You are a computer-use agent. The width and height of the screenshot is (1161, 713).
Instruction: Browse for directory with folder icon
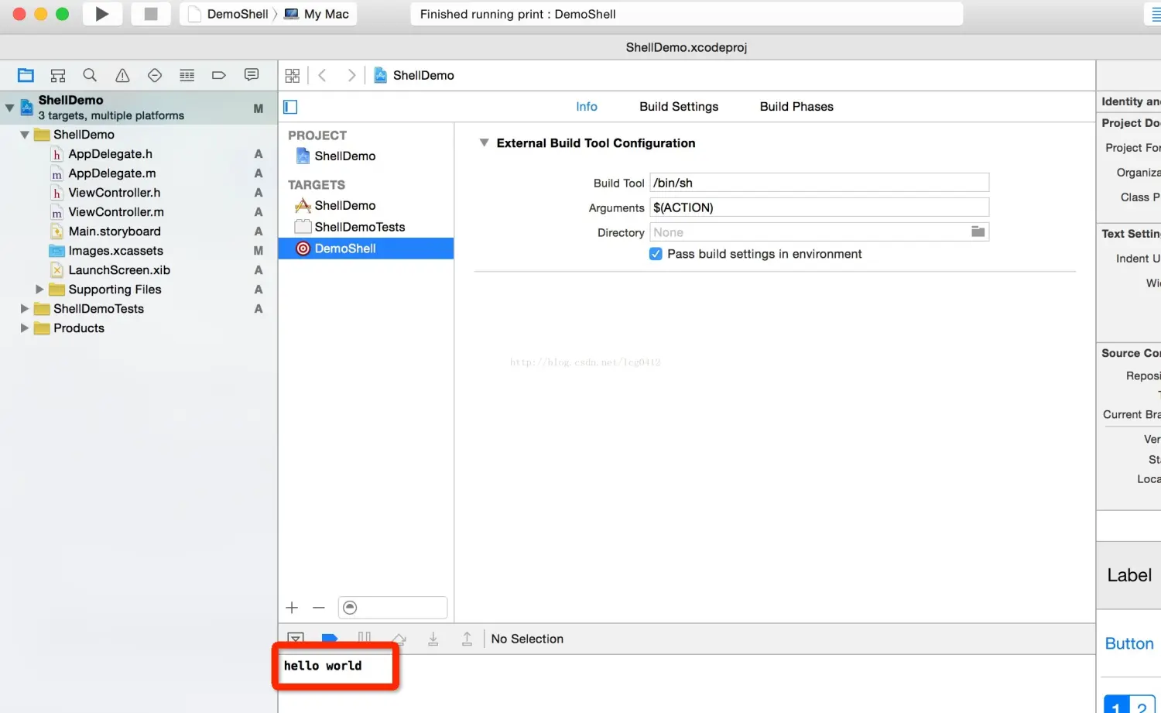(978, 231)
